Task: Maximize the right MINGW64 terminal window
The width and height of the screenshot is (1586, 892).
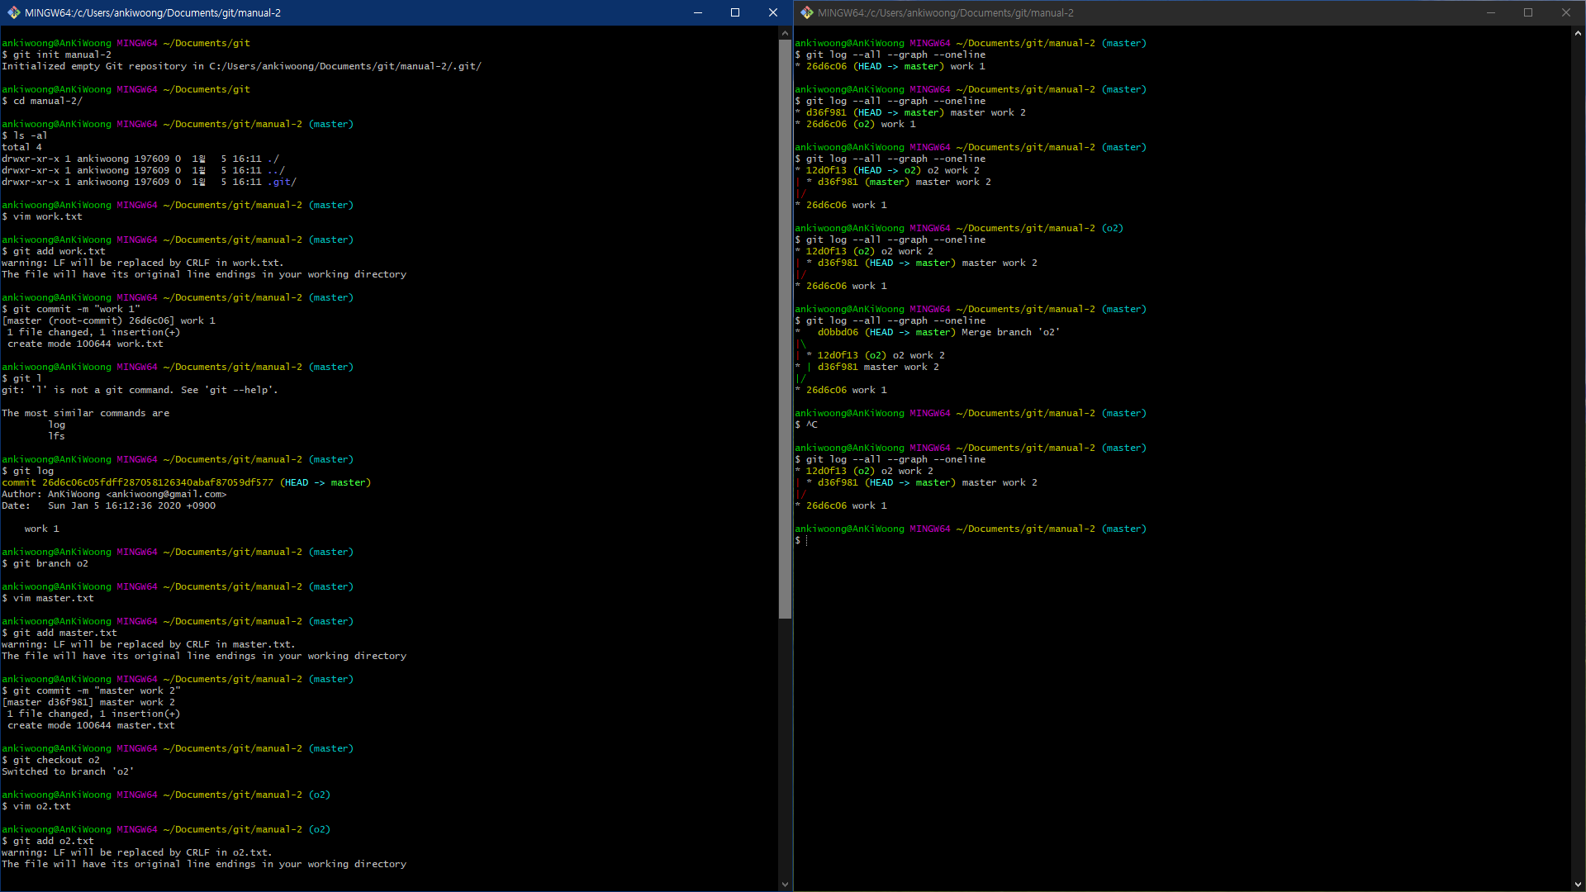Action: click(x=1528, y=12)
